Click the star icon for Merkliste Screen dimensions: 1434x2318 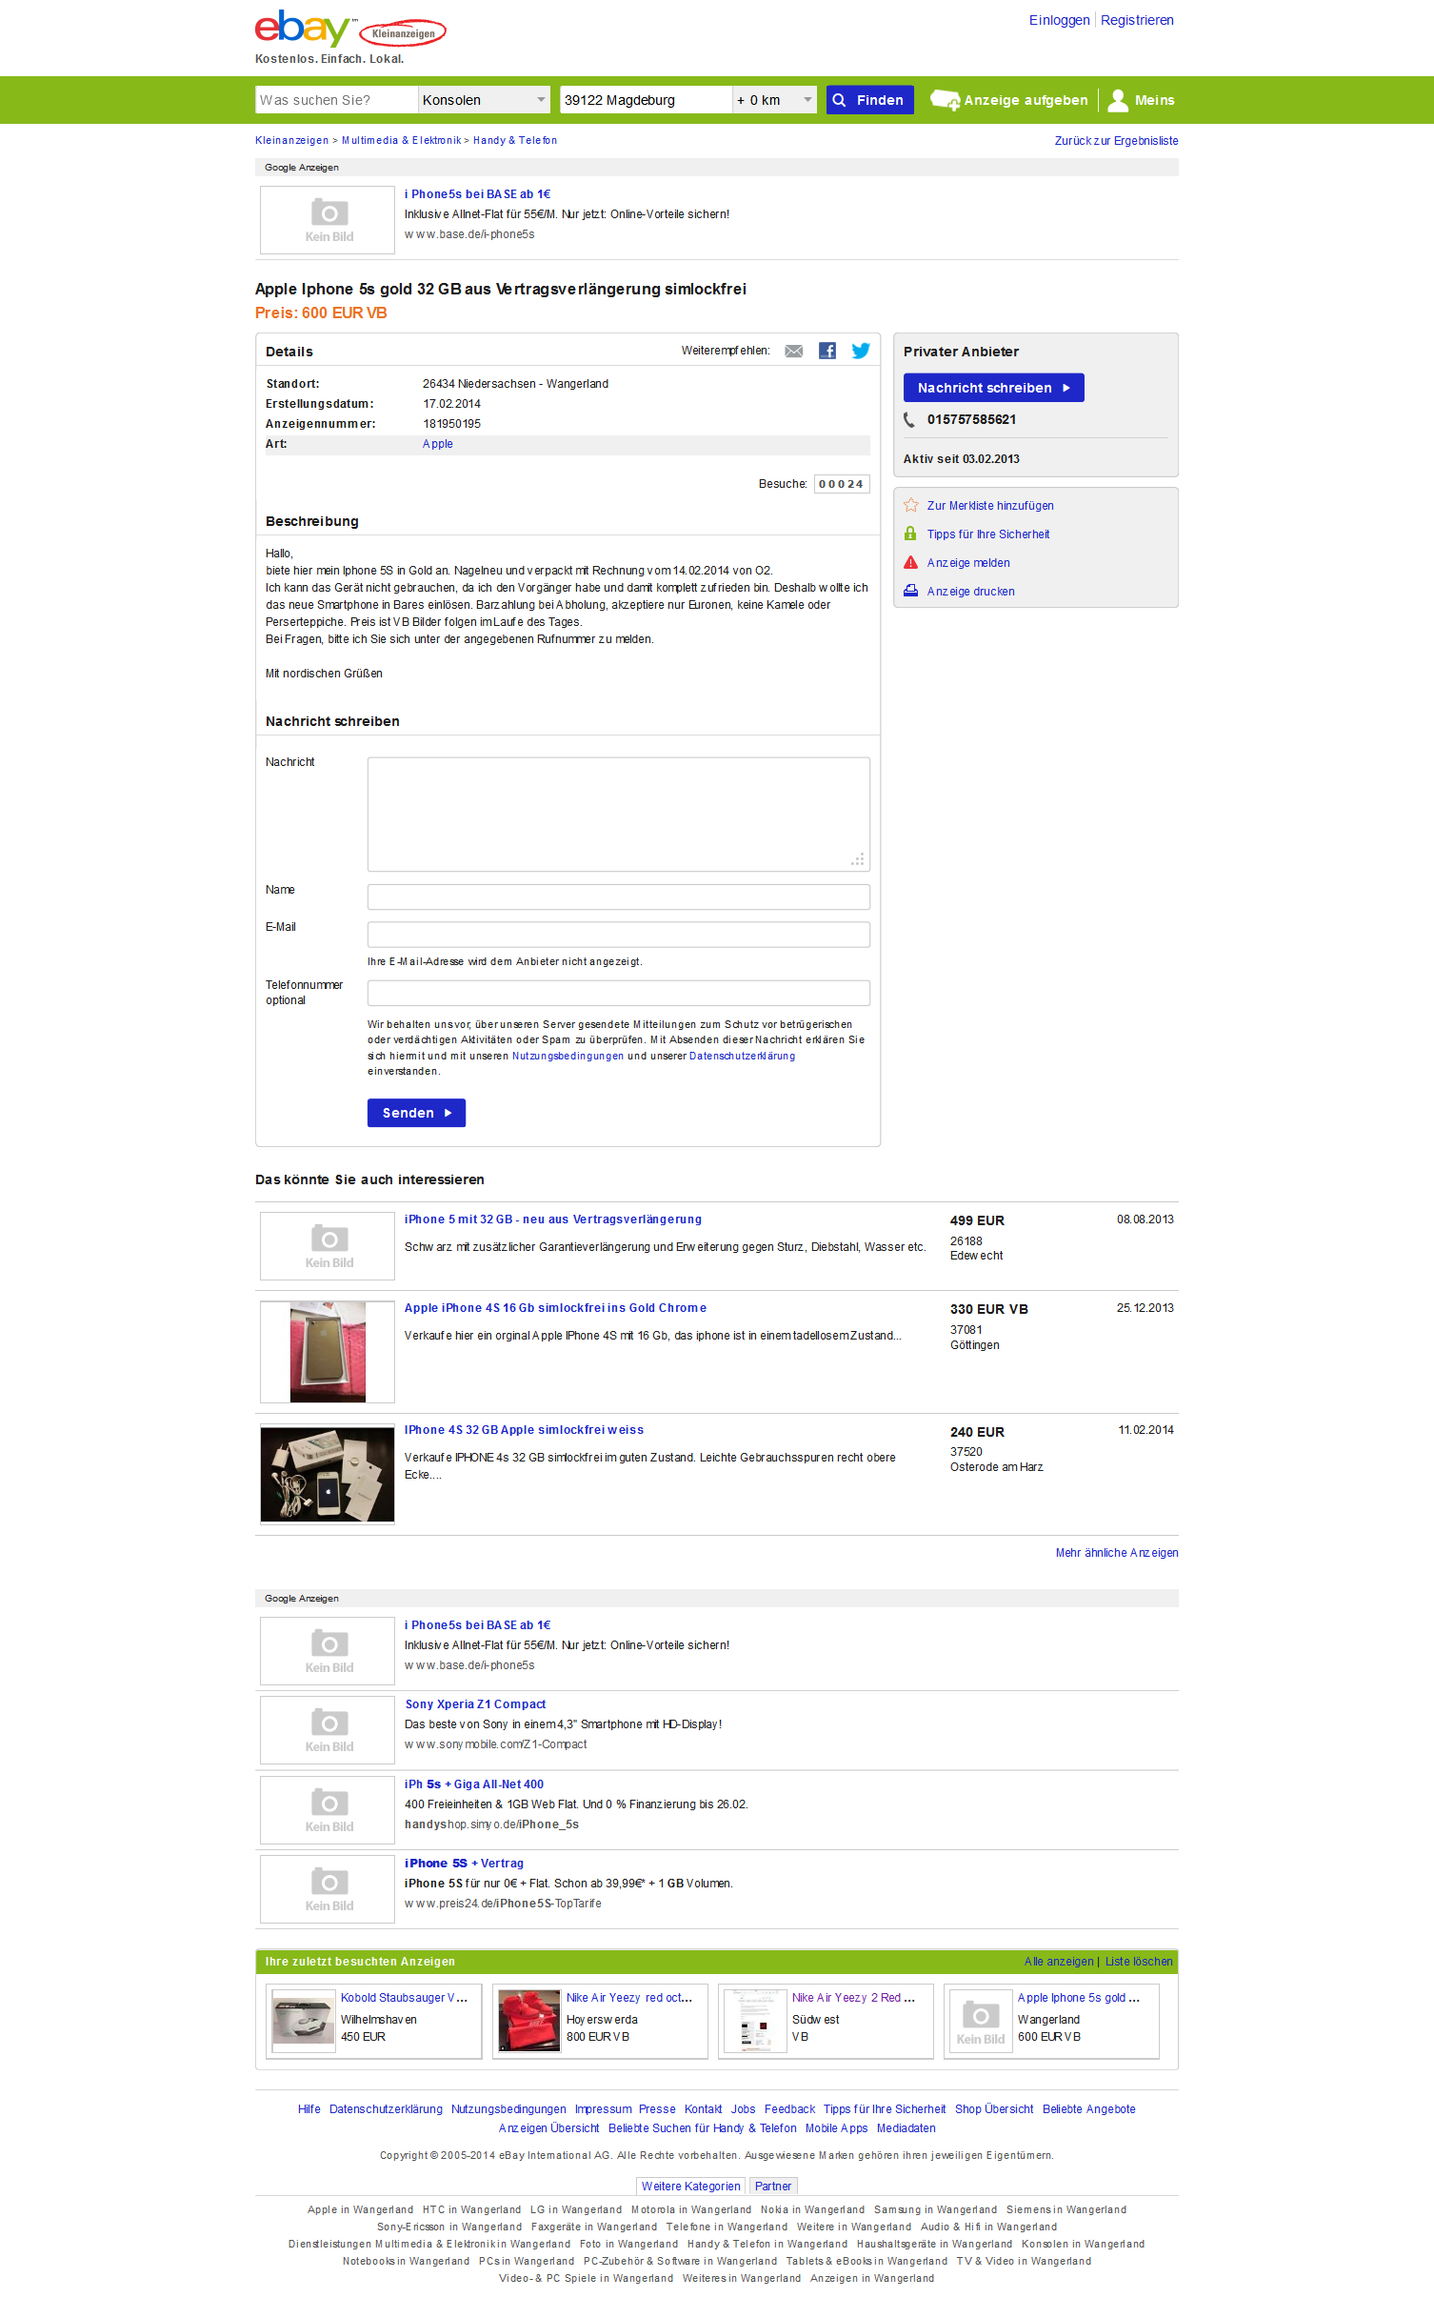(911, 505)
